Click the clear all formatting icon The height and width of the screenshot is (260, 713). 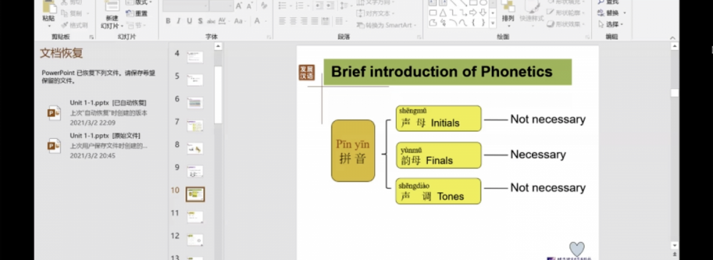(x=264, y=6)
